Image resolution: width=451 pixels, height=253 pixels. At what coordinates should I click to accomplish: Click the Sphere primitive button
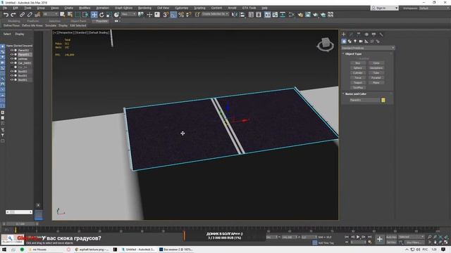tap(358, 68)
